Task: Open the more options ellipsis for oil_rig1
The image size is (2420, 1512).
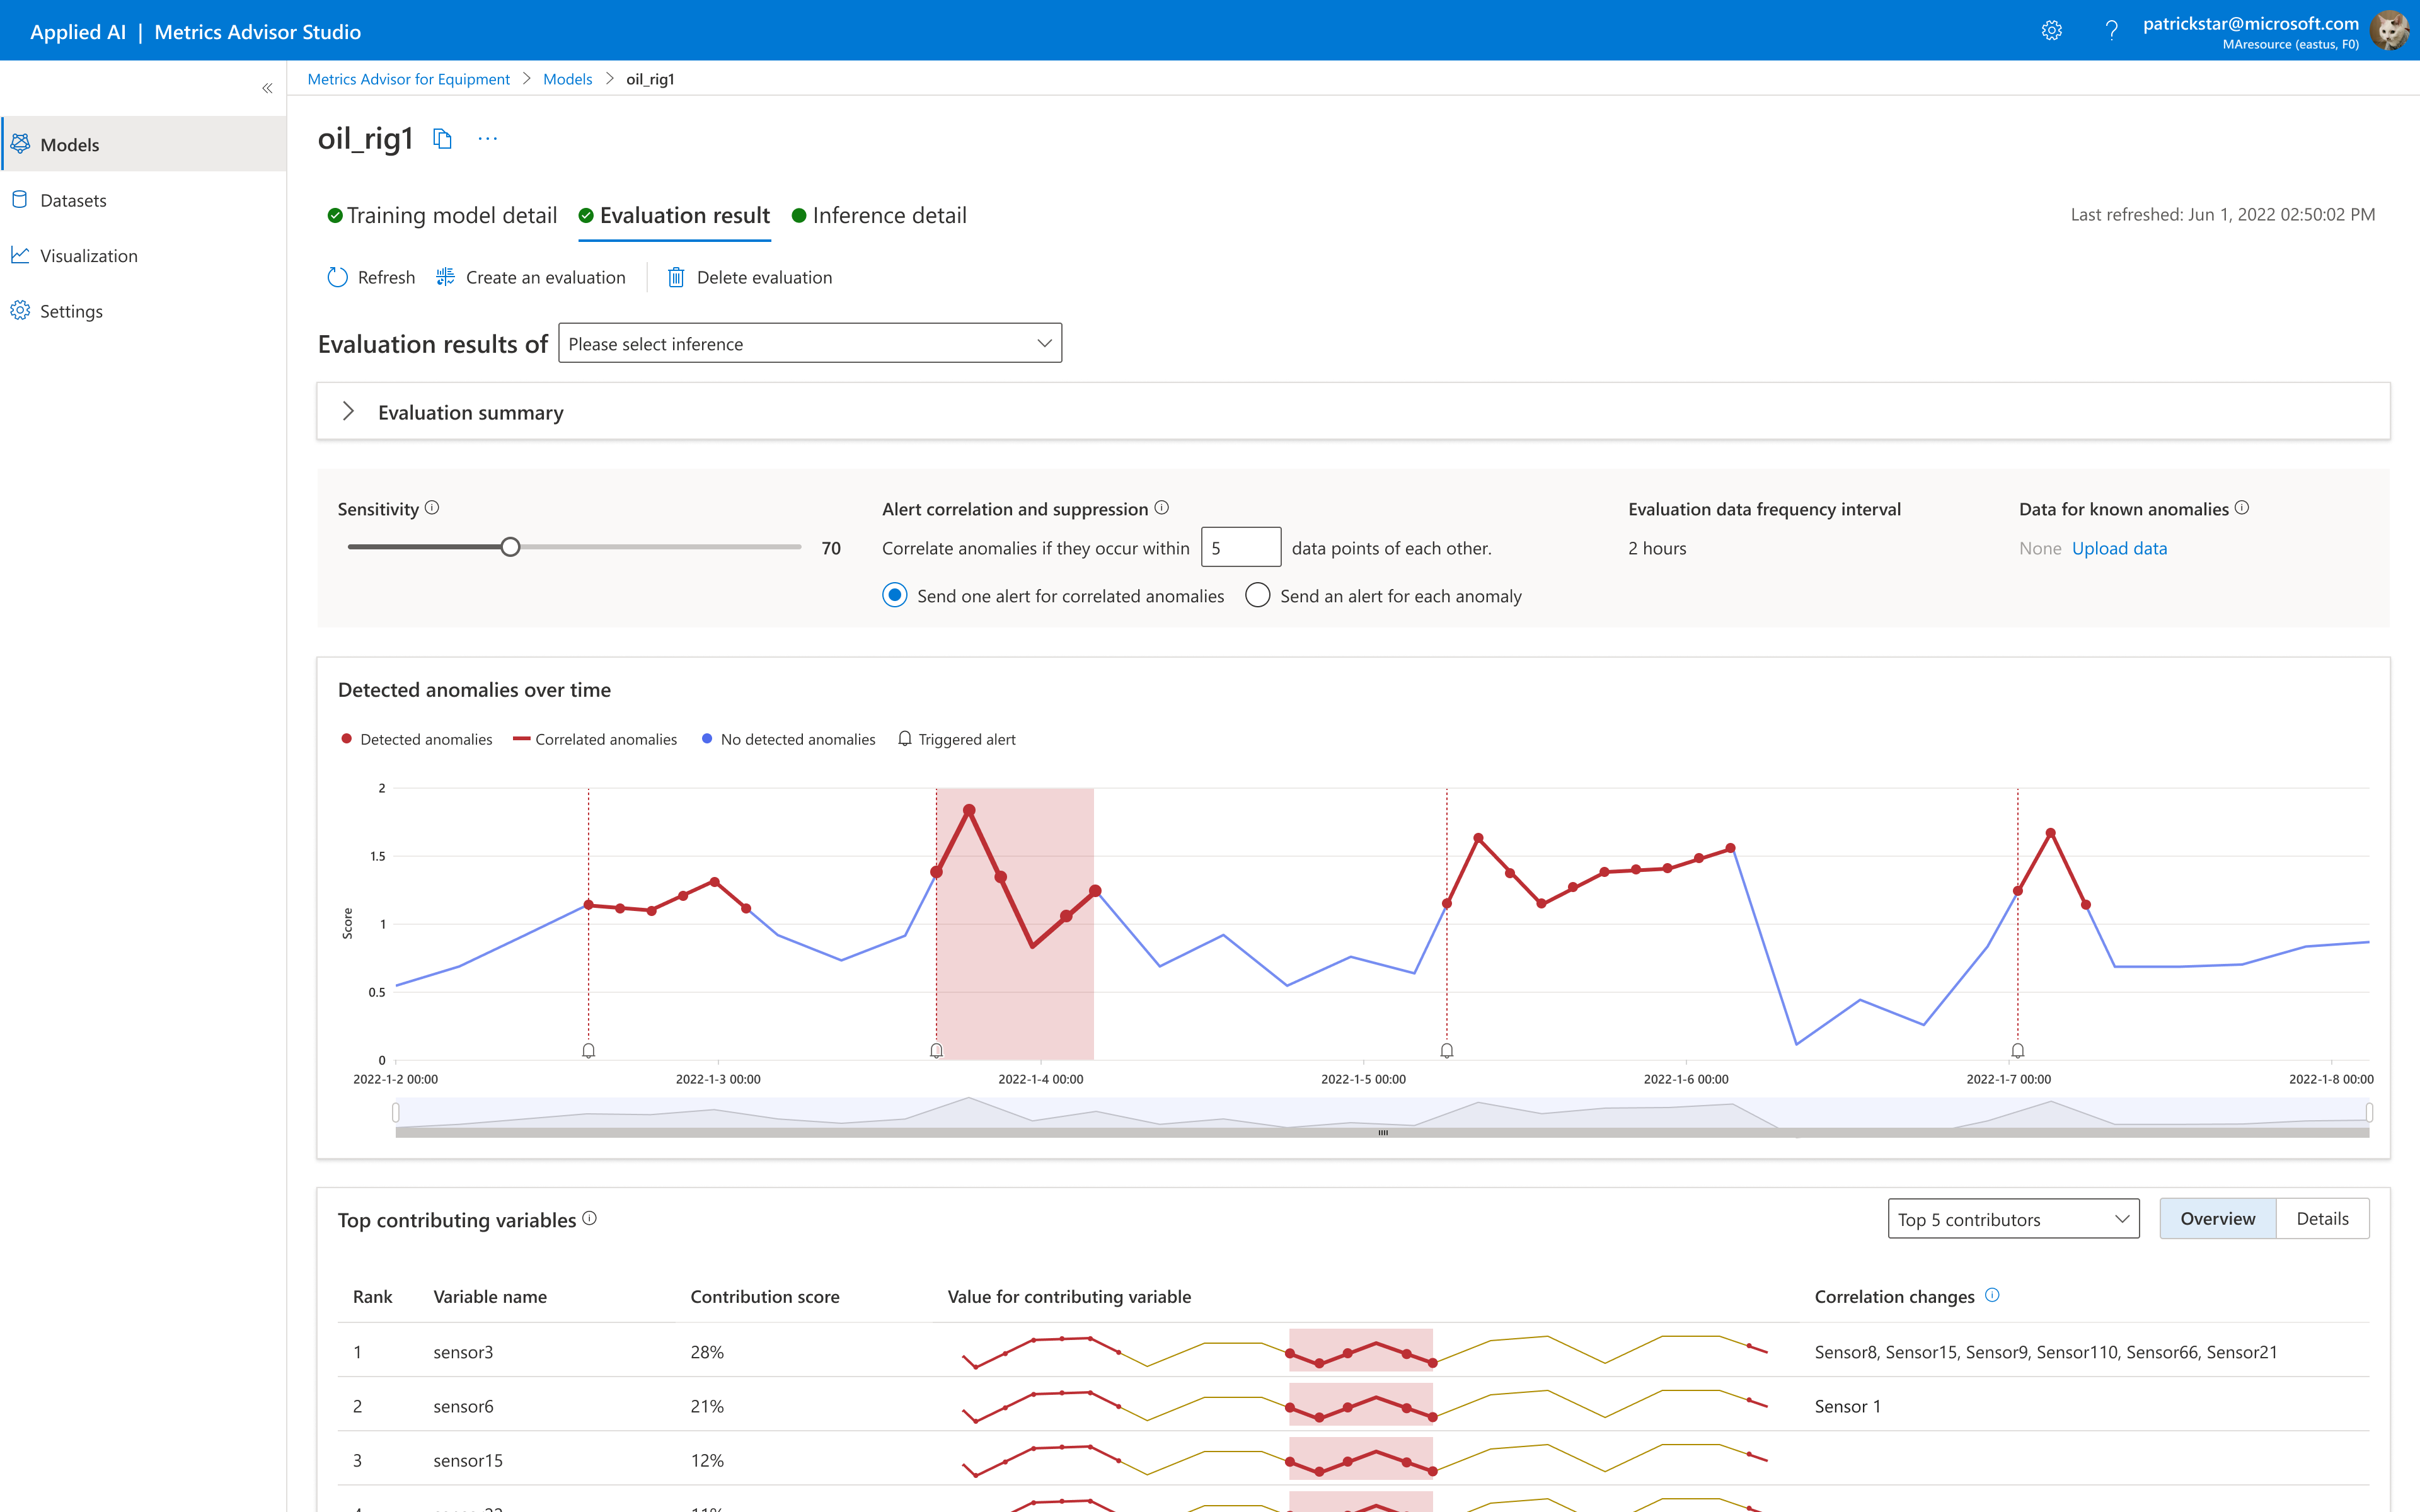Action: pos(488,139)
